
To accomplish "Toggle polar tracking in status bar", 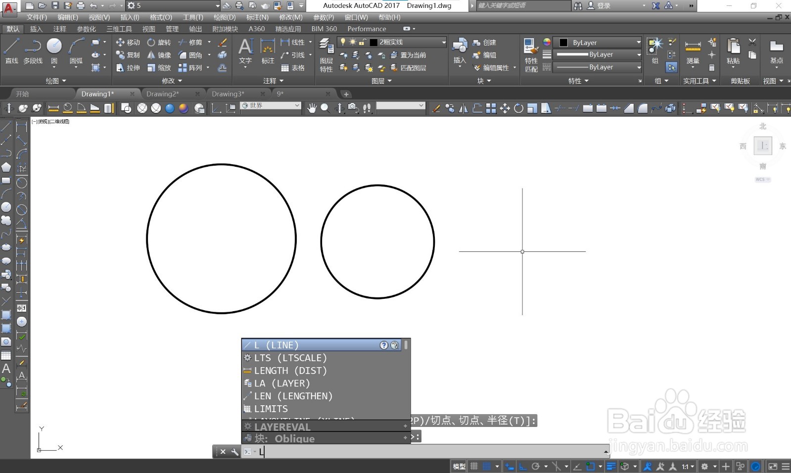I will [x=535, y=466].
